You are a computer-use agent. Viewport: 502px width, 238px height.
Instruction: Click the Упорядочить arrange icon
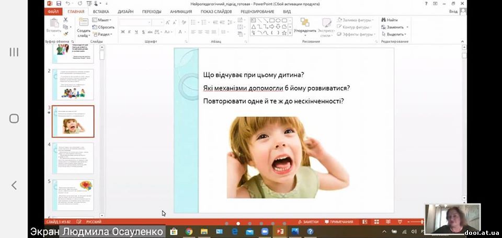(305, 25)
